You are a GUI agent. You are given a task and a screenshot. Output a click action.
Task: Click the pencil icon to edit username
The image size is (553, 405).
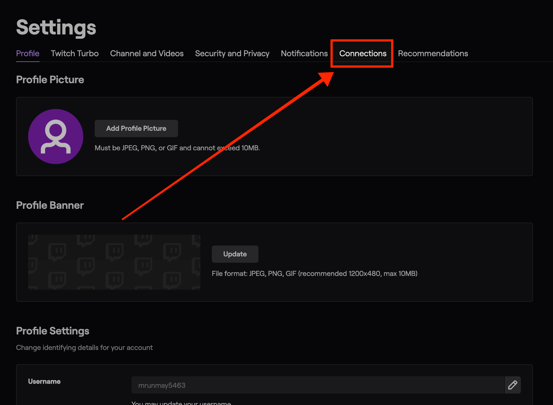[513, 385]
